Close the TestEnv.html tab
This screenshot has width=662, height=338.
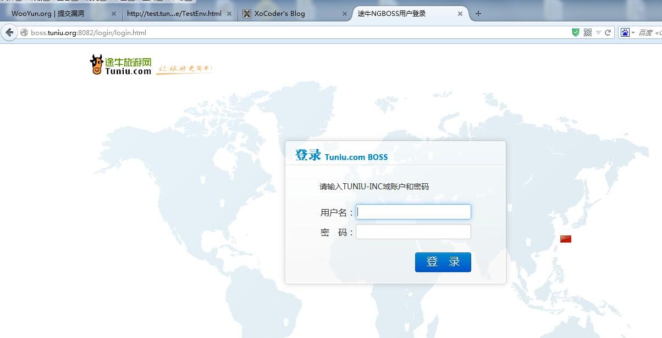[229, 14]
